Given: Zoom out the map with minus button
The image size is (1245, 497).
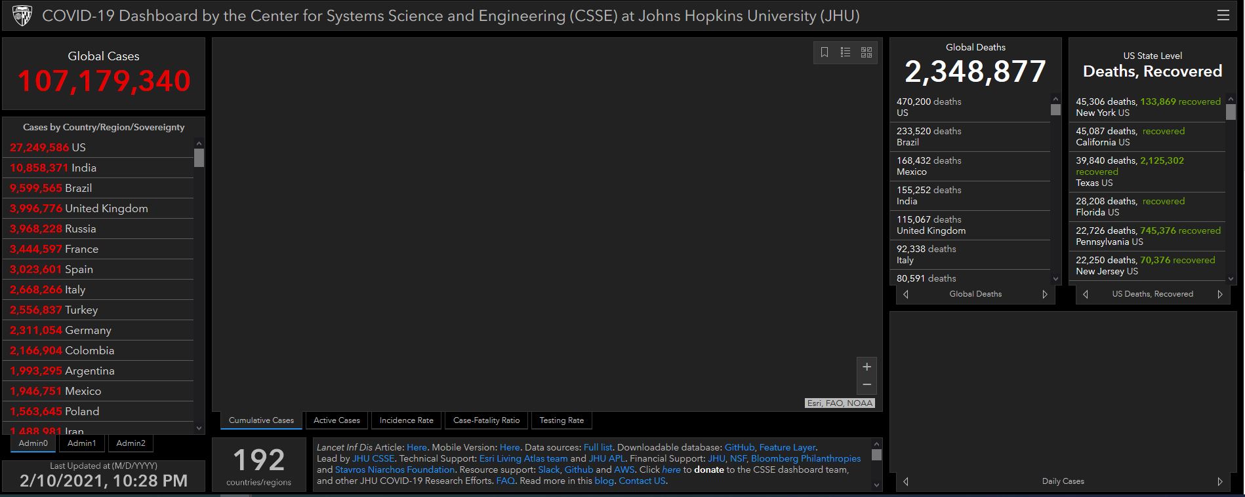Looking at the screenshot, I should pyautogui.click(x=867, y=385).
